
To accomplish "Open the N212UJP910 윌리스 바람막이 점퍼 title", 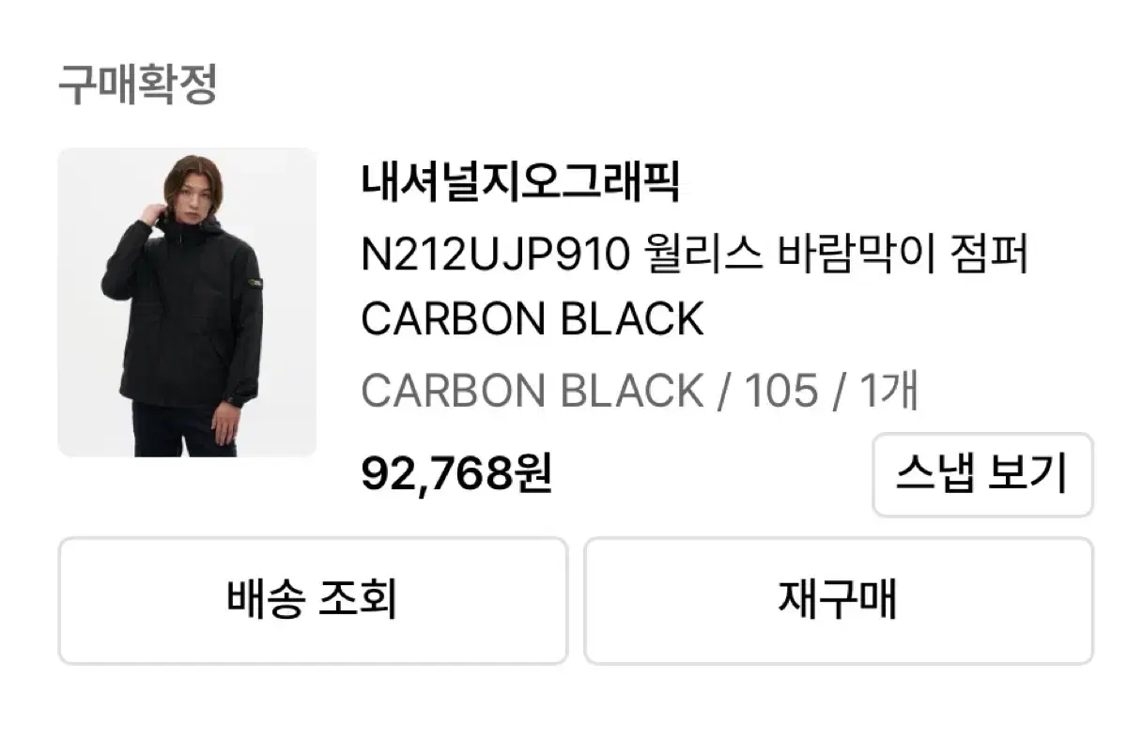I will [x=695, y=254].
